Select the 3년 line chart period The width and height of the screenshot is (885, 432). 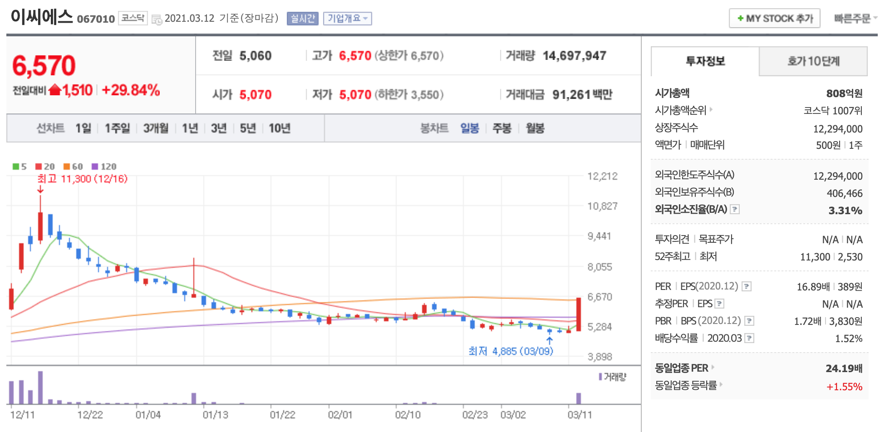219,128
